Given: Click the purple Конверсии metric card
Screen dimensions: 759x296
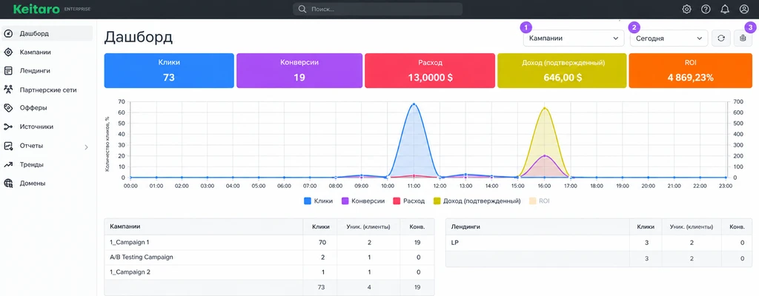Looking at the screenshot, I should click(x=299, y=70).
